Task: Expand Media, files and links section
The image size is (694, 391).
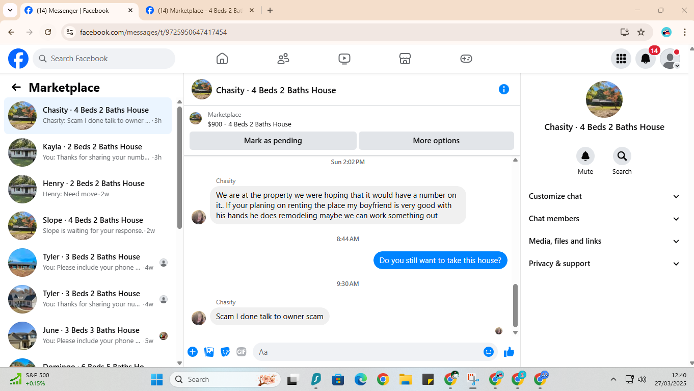Action: pyautogui.click(x=604, y=241)
